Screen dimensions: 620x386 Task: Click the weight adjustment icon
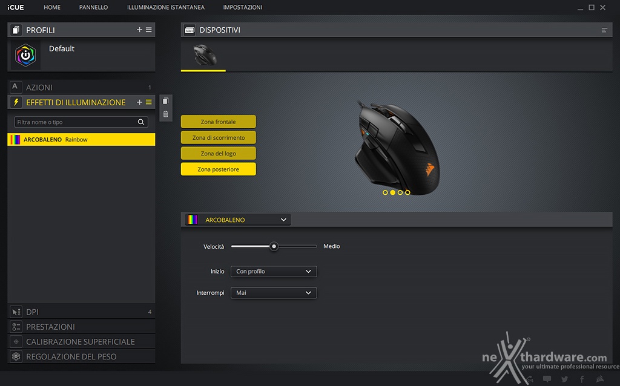(x=16, y=356)
